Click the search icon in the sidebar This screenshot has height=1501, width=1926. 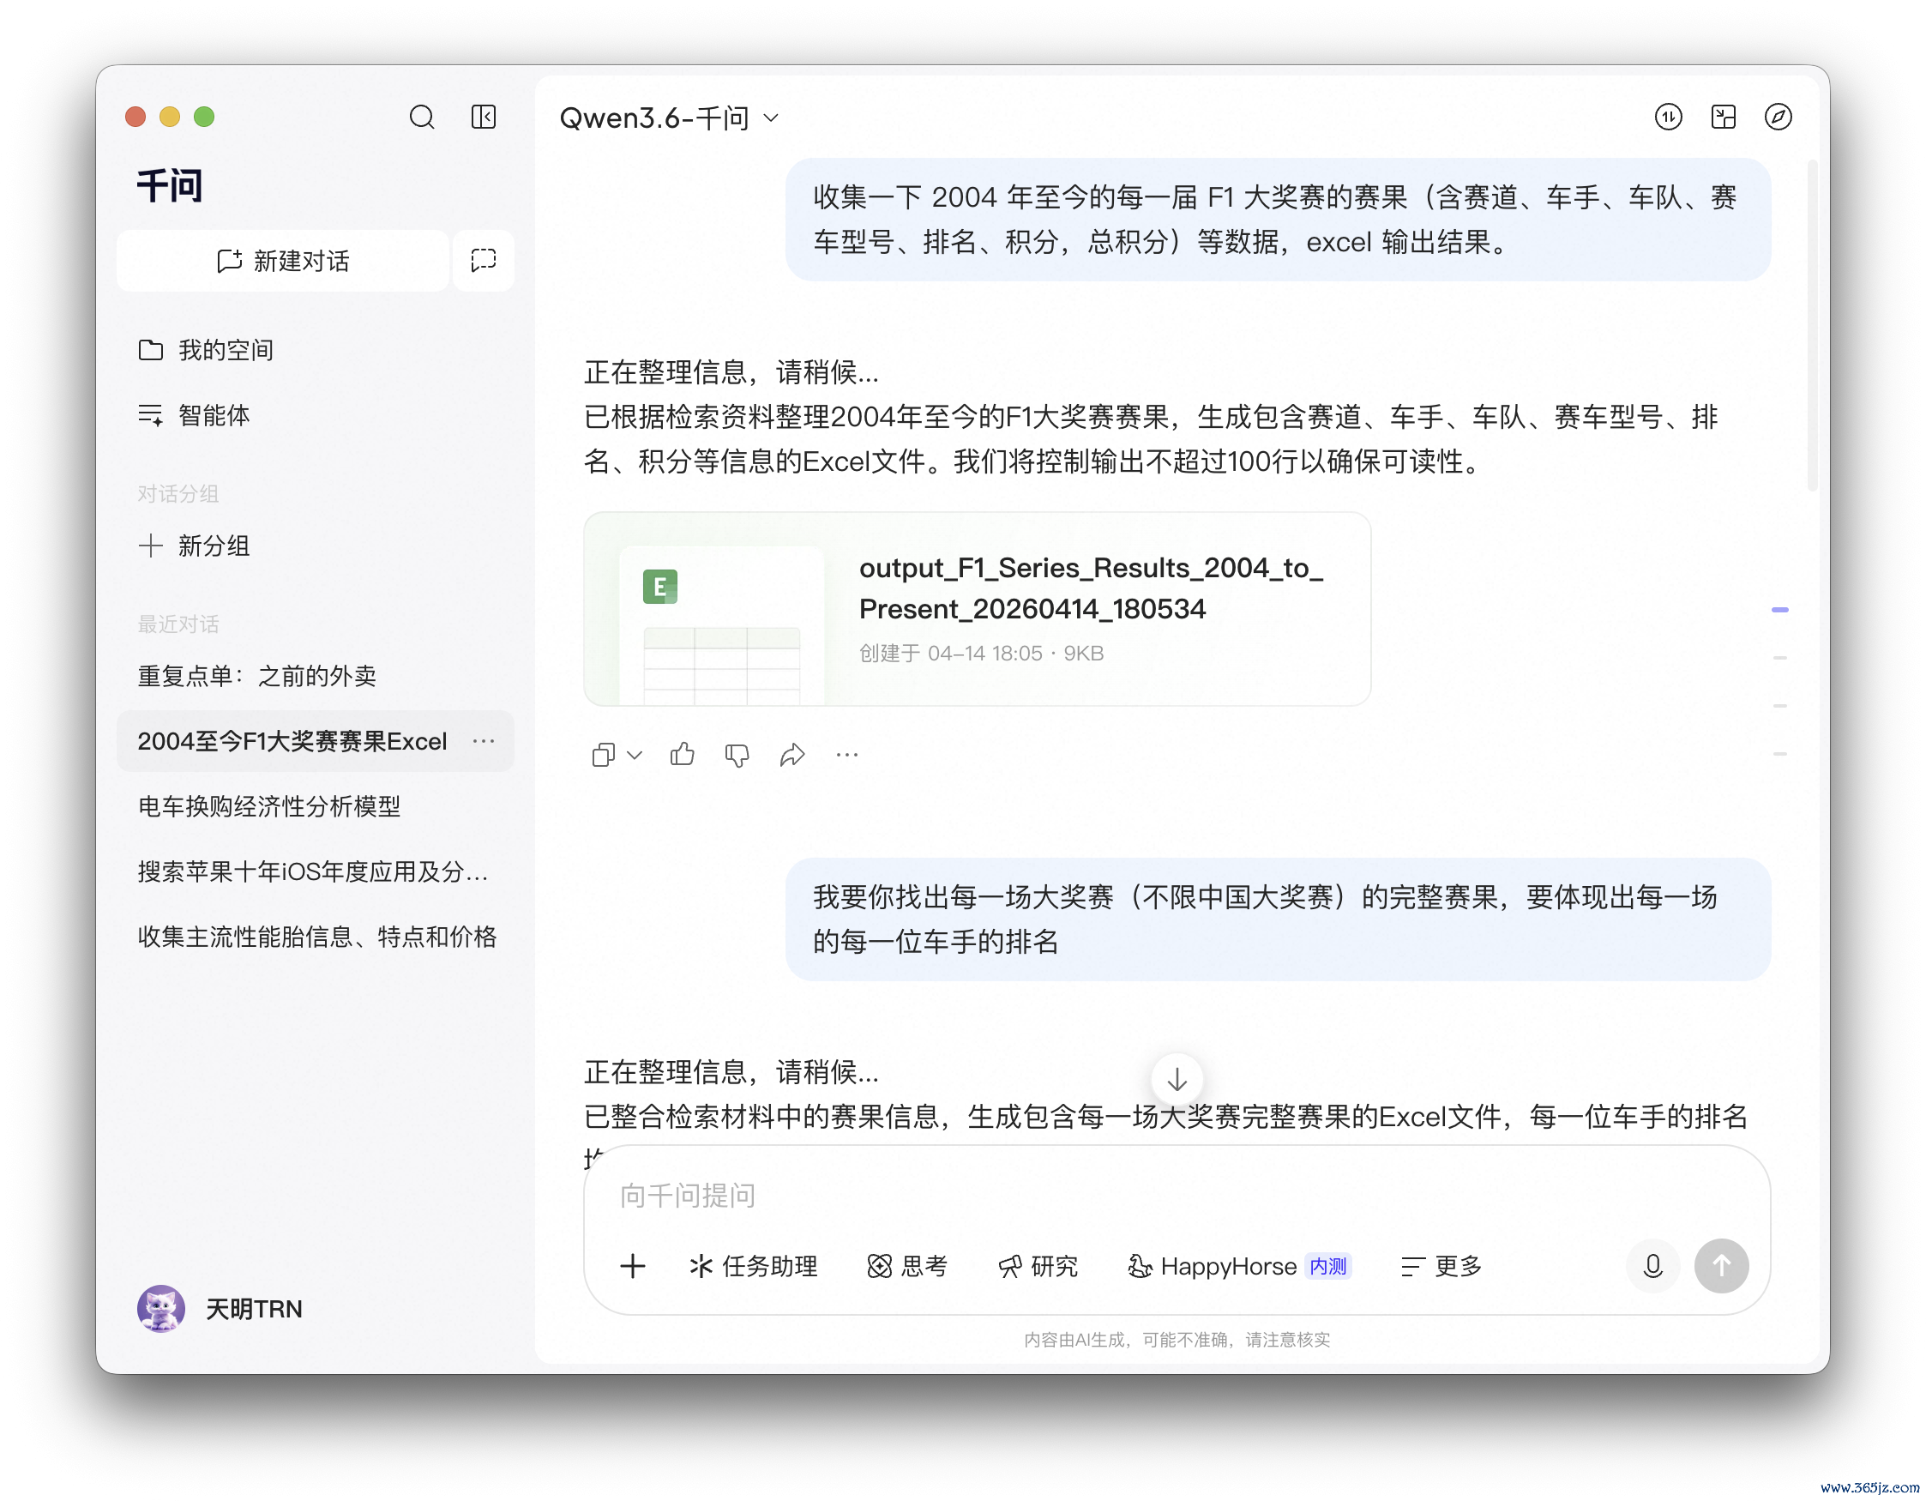(x=422, y=118)
